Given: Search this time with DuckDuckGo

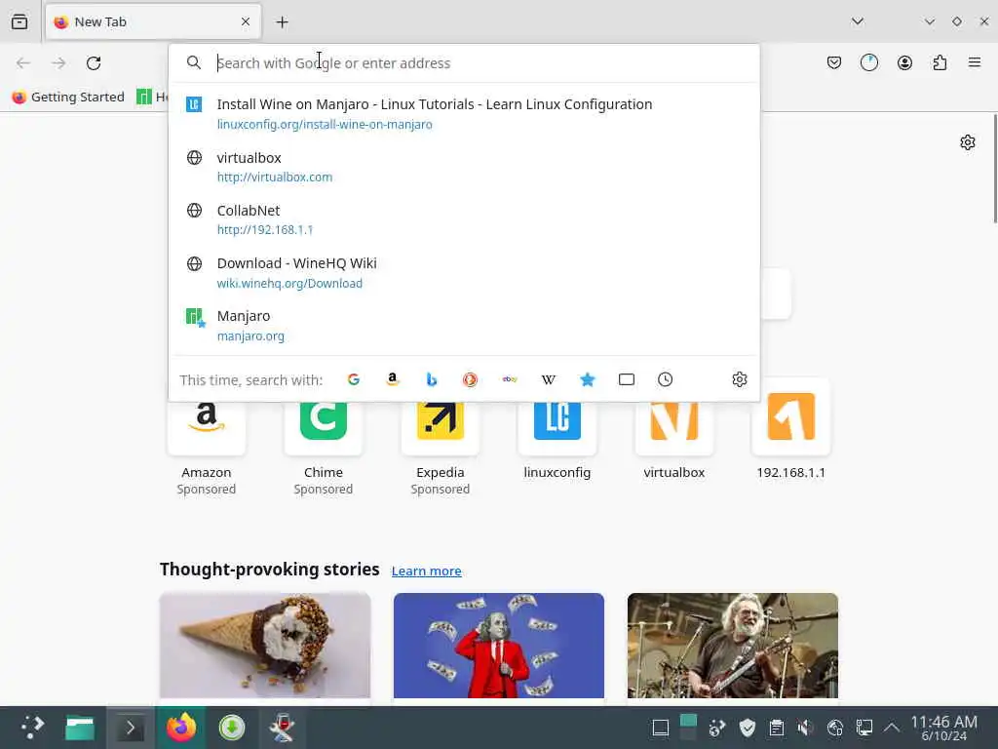Looking at the screenshot, I should point(471,379).
